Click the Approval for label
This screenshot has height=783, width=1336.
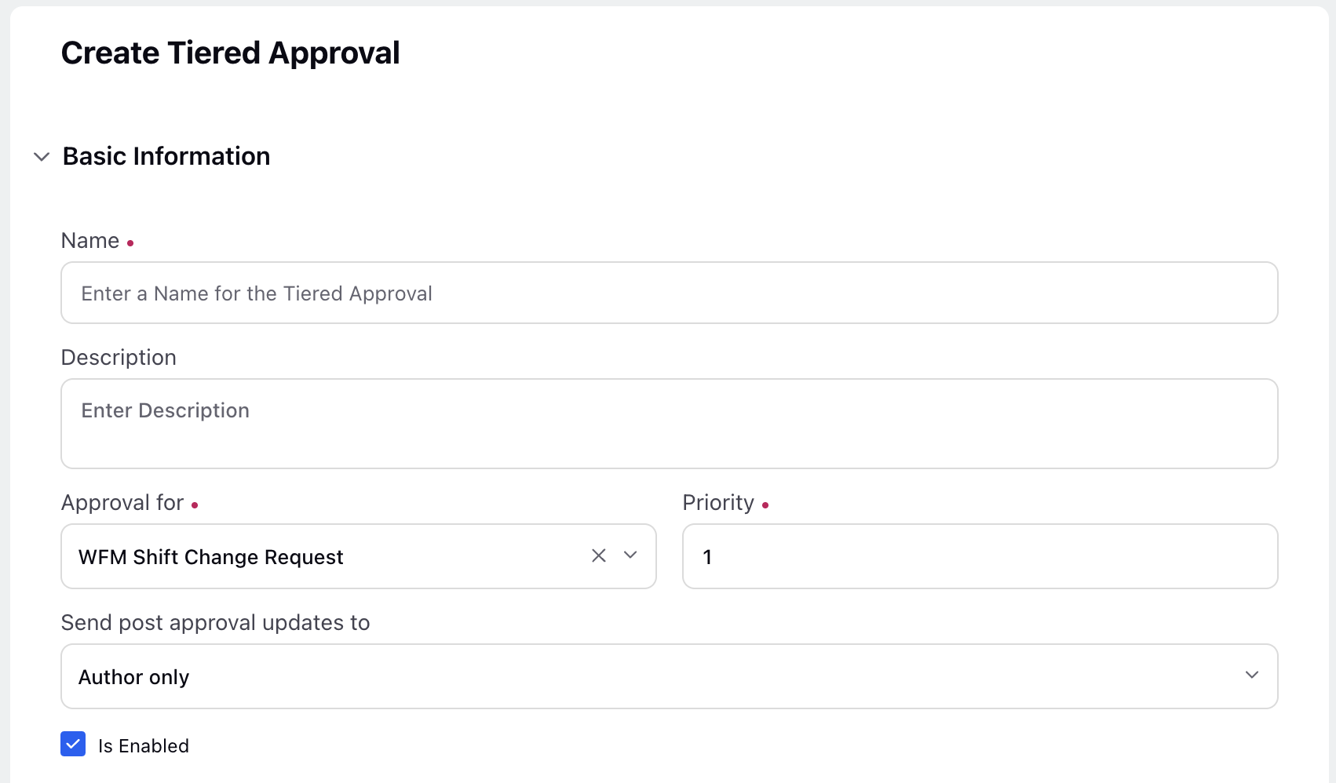(x=122, y=502)
